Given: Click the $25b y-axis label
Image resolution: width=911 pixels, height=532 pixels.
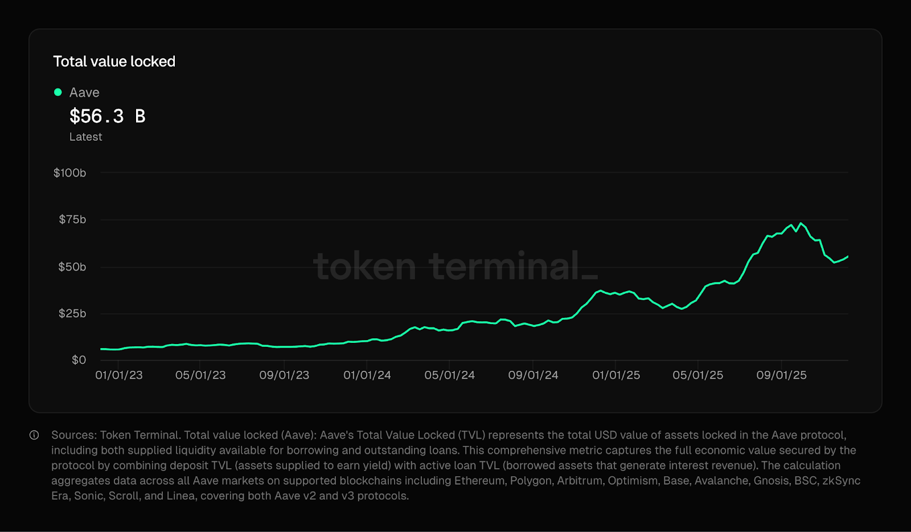Looking at the screenshot, I should pos(72,313).
